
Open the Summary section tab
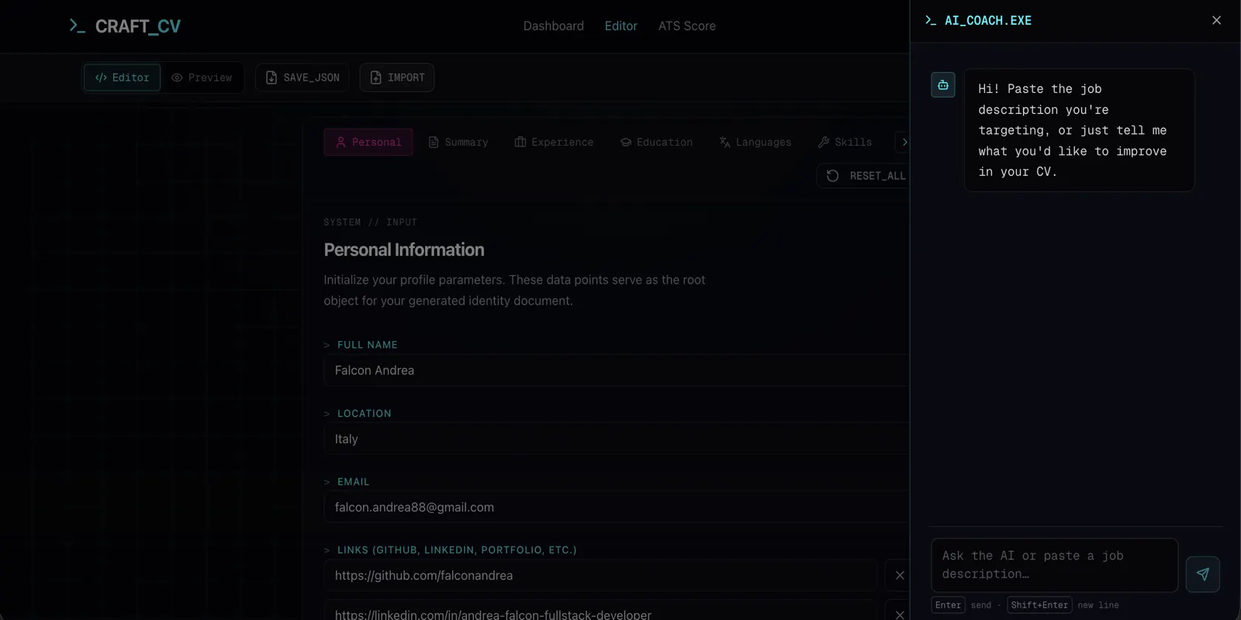click(458, 142)
